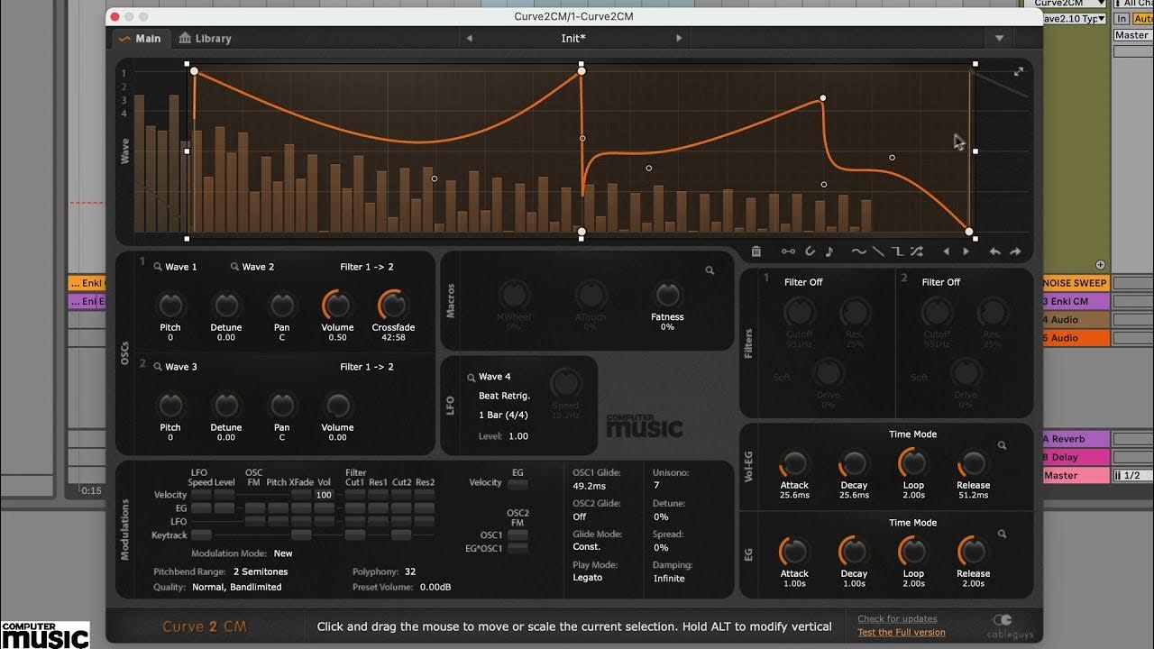Viewport: 1154px width, 649px height.
Task: Switch to the Library tab
Action: 205,39
